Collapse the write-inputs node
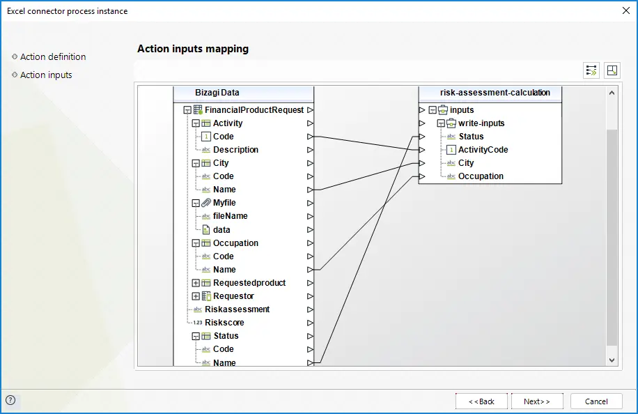 click(x=441, y=123)
